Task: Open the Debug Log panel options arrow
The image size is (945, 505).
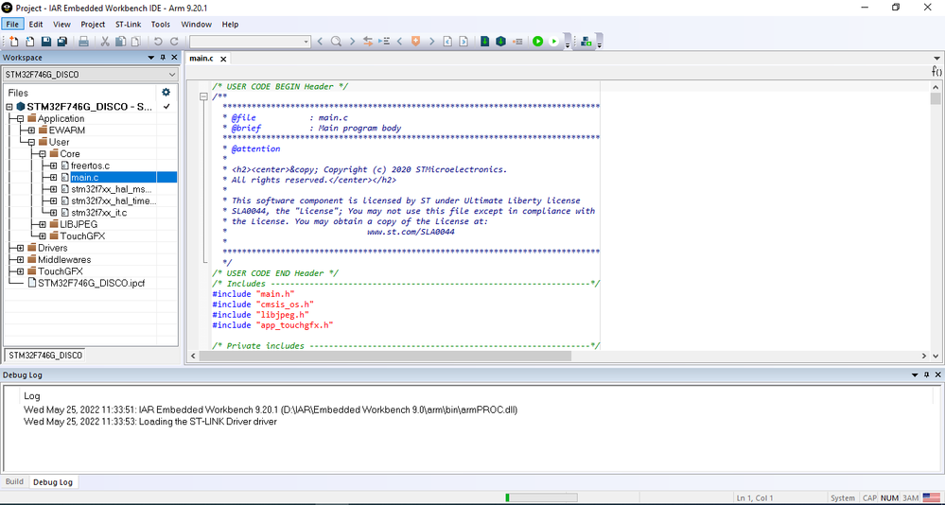Action: tap(915, 374)
